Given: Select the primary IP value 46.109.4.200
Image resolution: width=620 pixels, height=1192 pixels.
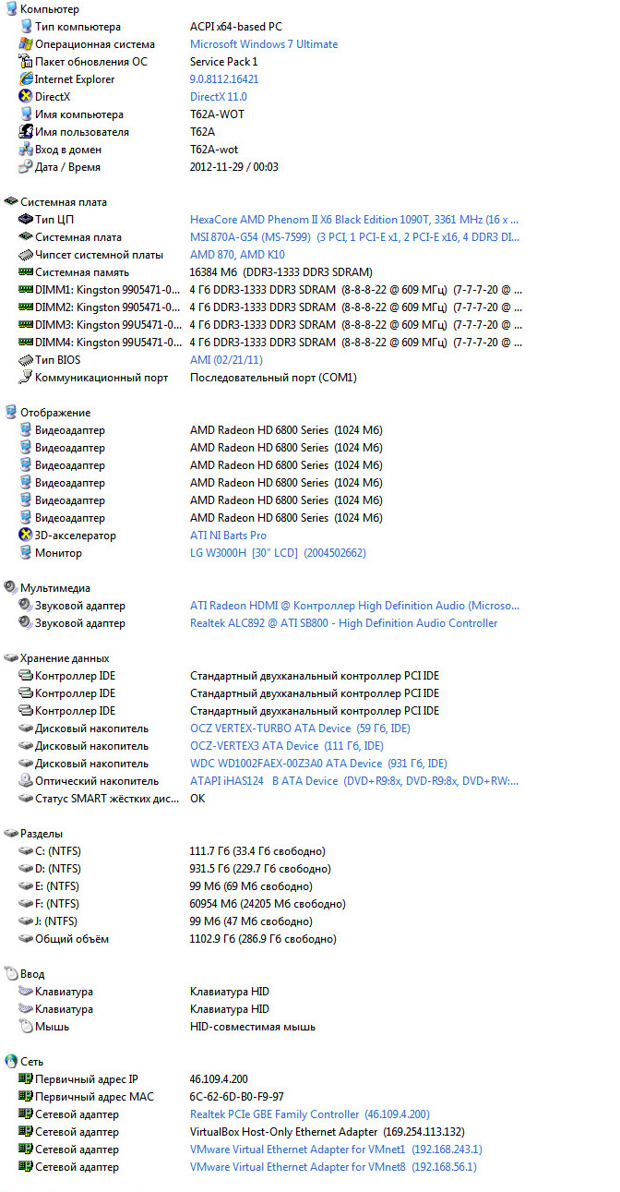Looking at the screenshot, I should tap(219, 1079).
